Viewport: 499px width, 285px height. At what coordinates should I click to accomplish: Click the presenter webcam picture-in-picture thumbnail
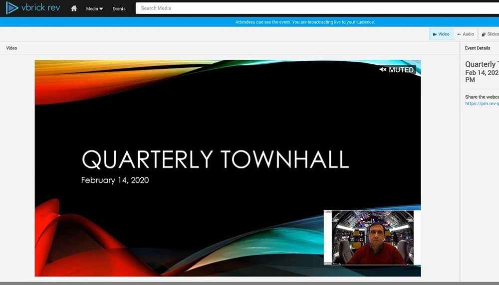372,237
